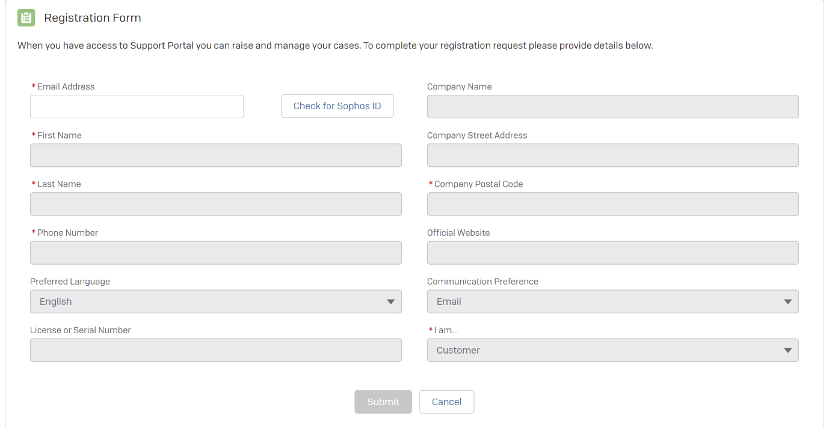The image size is (829, 428).
Task: Click the Phone Number input field
Action: click(215, 252)
